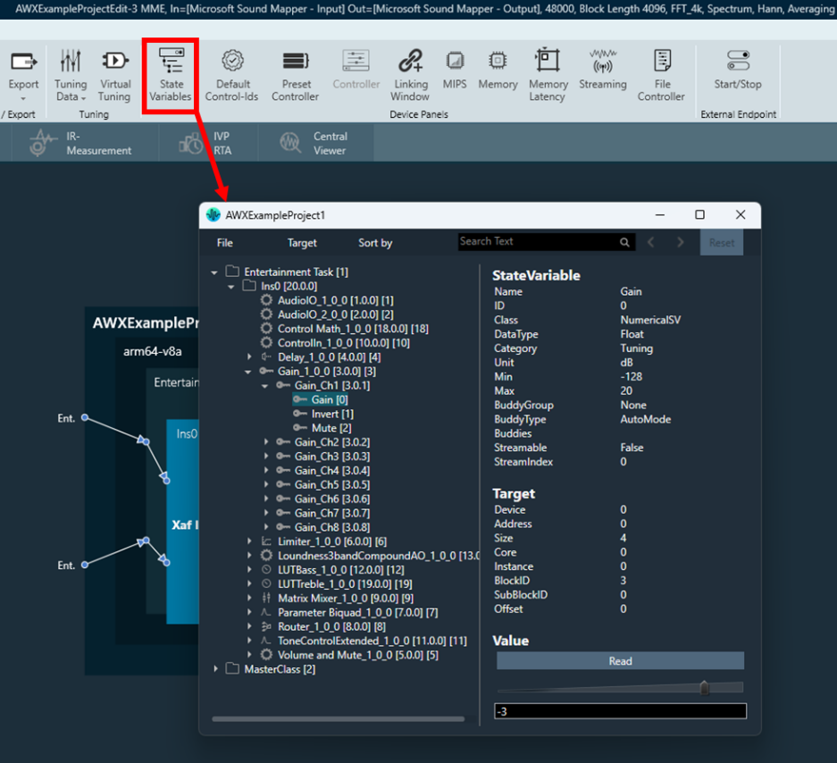Open Tuning Data dropdown
This screenshot has width=837, height=763.
[71, 75]
